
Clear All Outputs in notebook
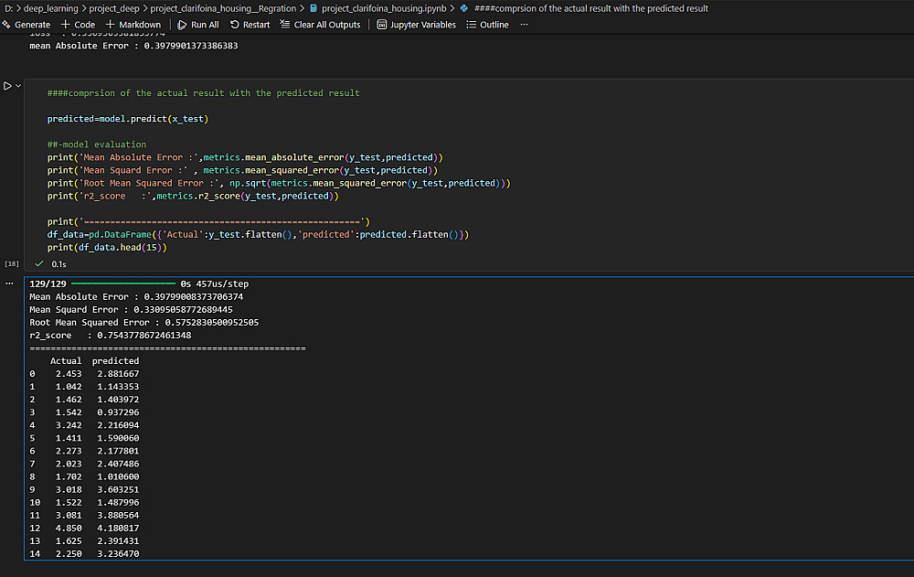[320, 25]
